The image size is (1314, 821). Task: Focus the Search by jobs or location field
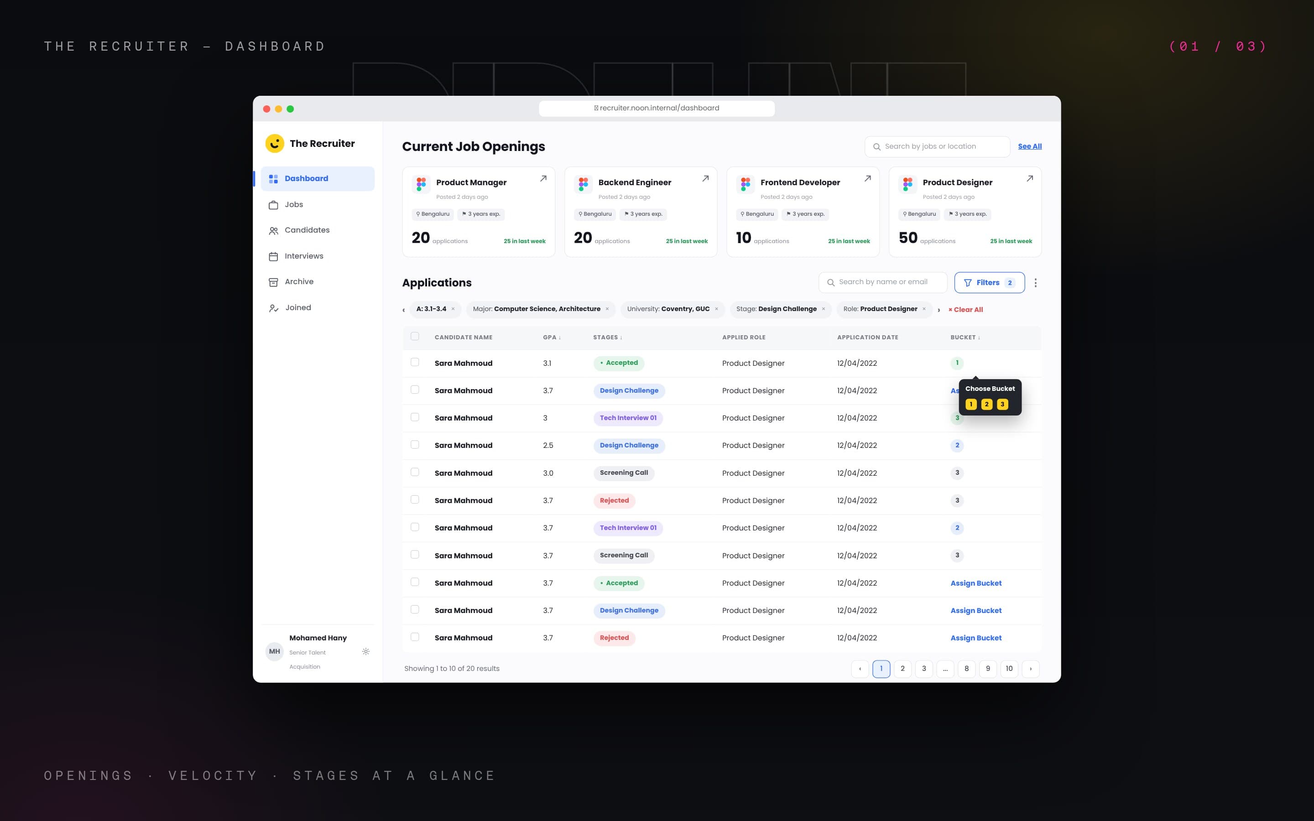pos(937,146)
